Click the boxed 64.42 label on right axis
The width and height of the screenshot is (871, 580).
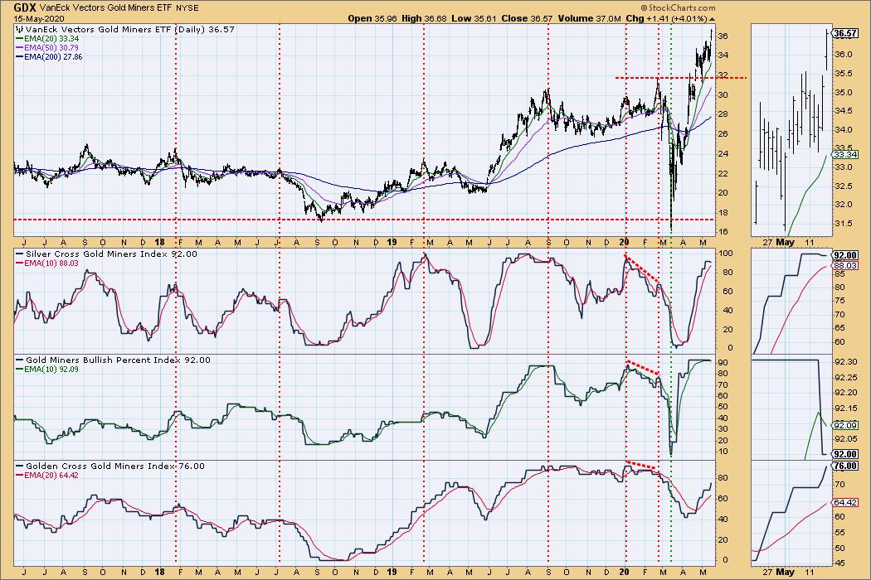(x=845, y=502)
